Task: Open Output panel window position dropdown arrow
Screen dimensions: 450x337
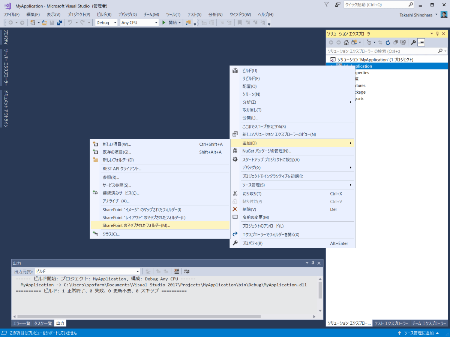Action: (307, 263)
